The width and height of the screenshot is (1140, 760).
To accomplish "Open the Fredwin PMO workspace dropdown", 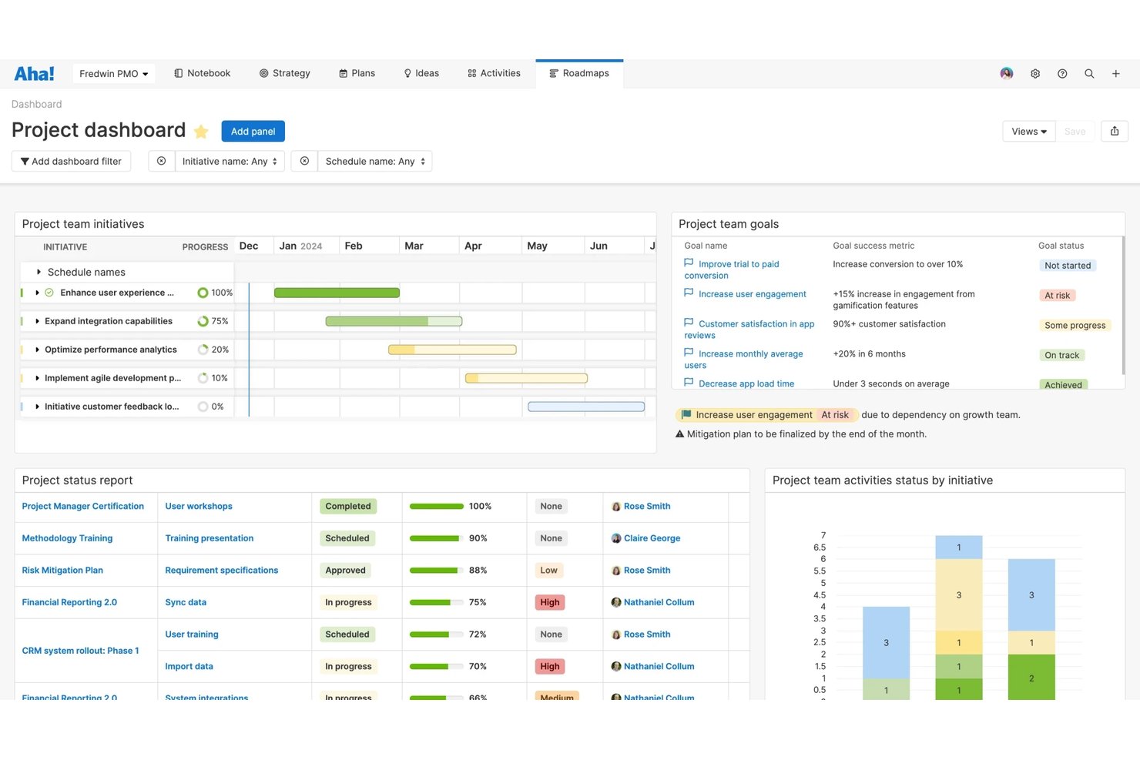I will click(x=114, y=74).
